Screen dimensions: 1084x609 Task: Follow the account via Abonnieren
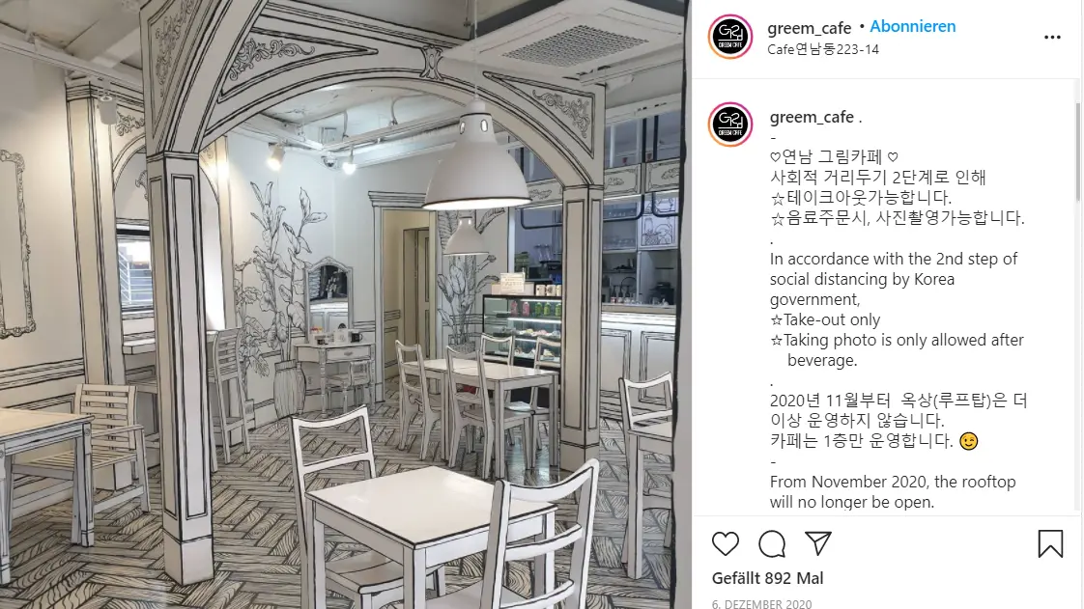[913, 26]
